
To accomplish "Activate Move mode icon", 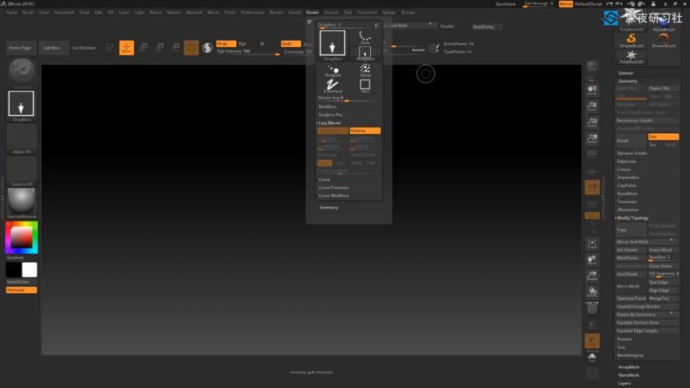I will pyautogui.click(x=143, y=48).
